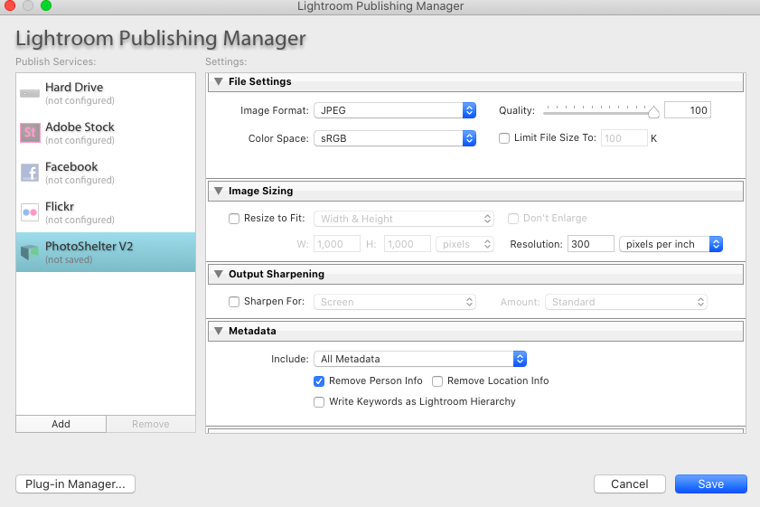
Task: Enable Remove Location Info checkbox
Action: 437,381
